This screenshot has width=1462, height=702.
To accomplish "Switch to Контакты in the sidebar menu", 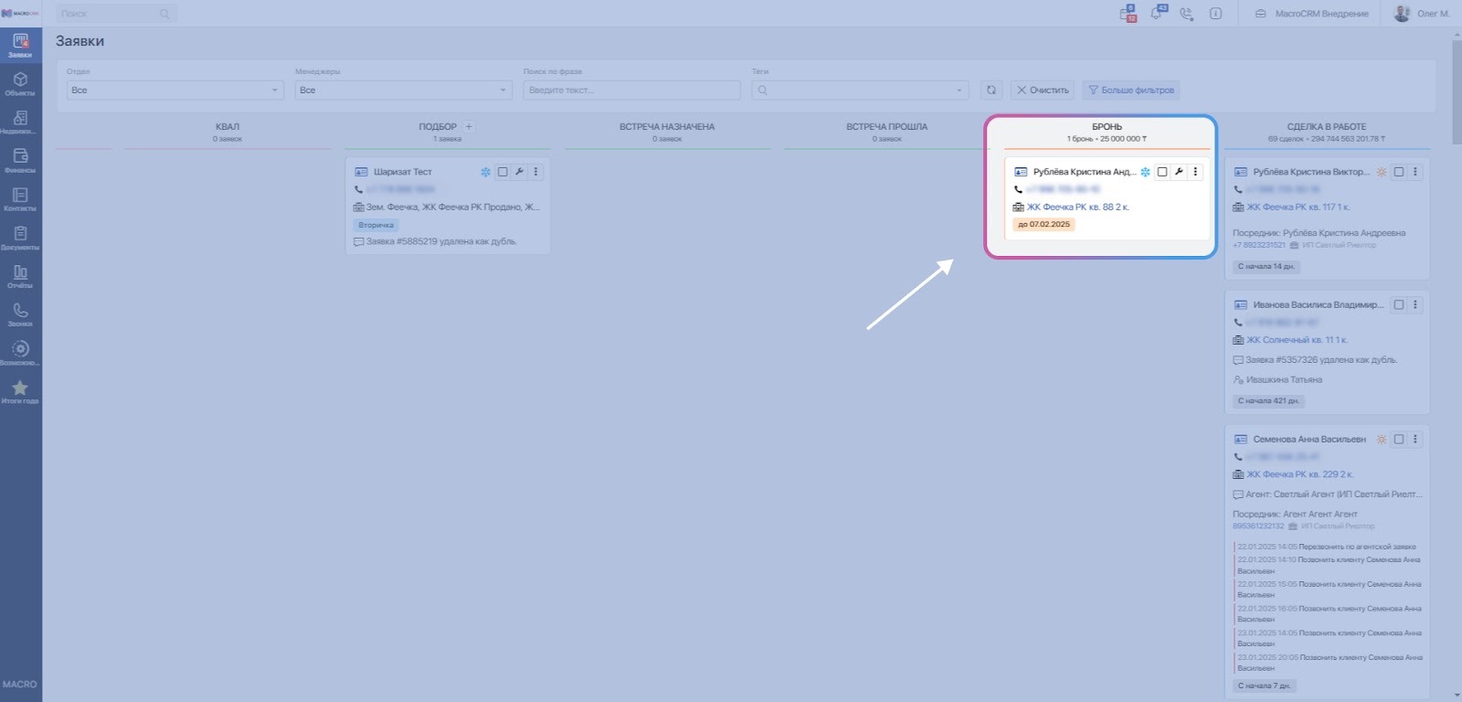I will (20, 199).
